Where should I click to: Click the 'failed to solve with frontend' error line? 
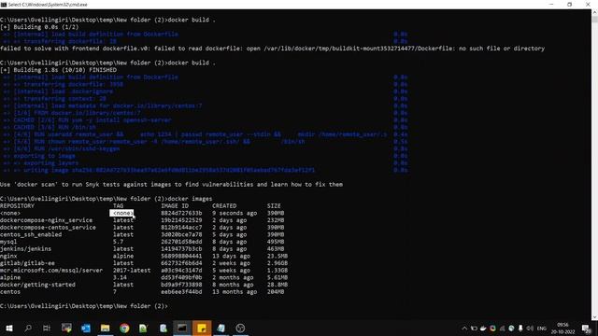(272, 49)
